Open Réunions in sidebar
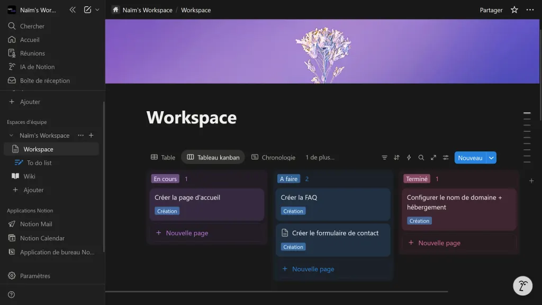Image resolution: width=542 pixels, height=305 pixels. tap(52, 53)
